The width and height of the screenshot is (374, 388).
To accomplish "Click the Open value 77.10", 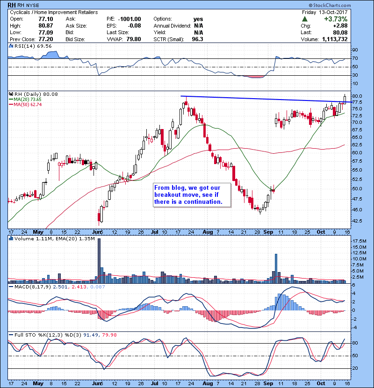I will pos(45,19).
